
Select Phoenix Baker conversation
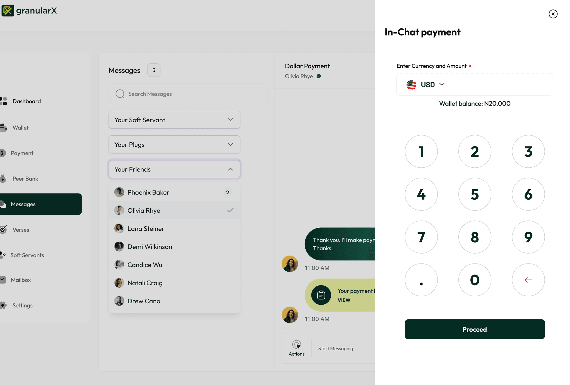coord(174,192)
